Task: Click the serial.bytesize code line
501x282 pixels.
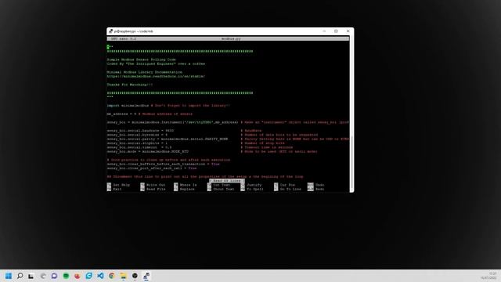Action: click(x=137, y=135)
